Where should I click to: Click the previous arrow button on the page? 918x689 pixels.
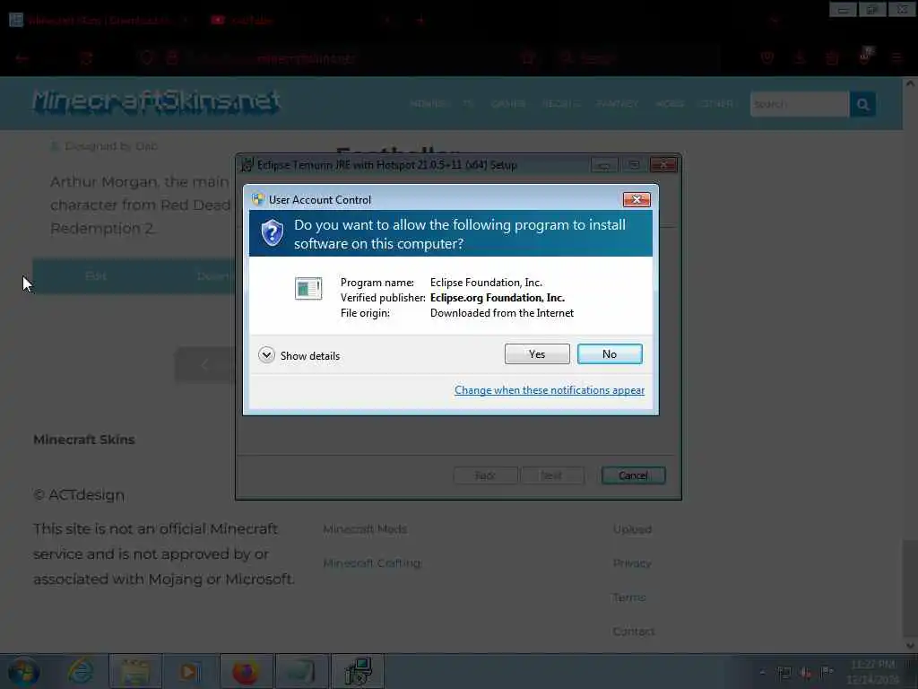(x=204, y=365)
